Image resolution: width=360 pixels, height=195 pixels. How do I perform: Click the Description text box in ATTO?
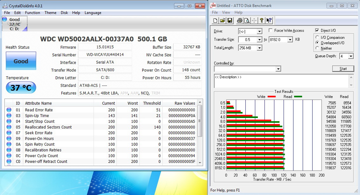click(282, 81)
